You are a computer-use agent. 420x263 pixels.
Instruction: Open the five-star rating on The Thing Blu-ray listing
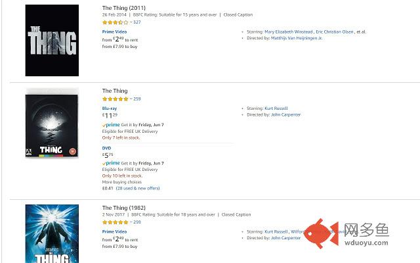pos(115,99)
